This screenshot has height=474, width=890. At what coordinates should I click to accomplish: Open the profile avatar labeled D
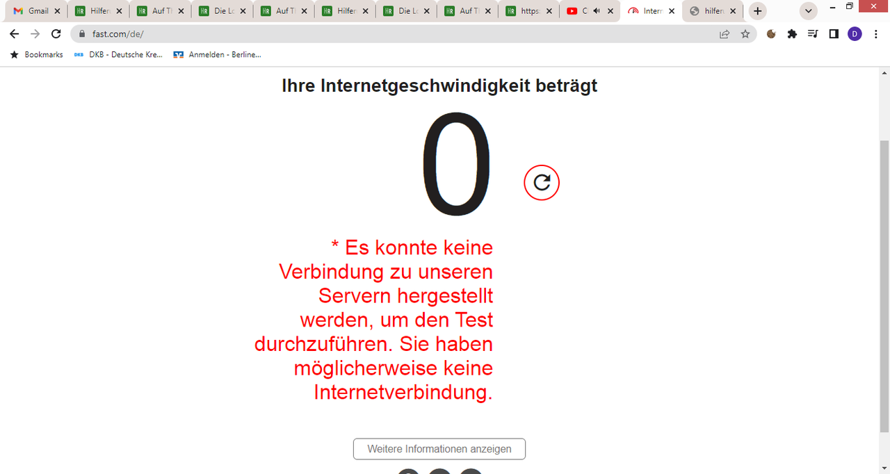click(x=855, y=34)
